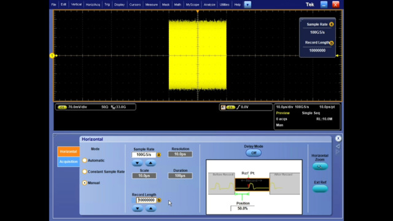The image size is (393, 221).
Task: Click the Scale 10.0µs value
Action: 144,176
